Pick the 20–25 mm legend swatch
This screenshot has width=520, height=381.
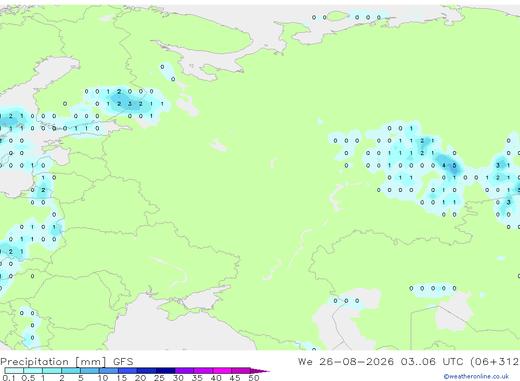[x=147, y=371]
